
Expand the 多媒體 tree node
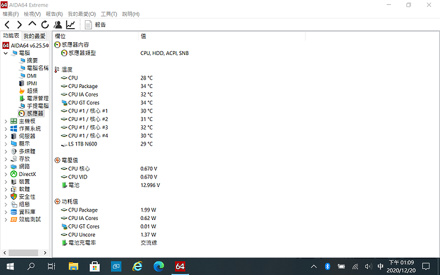click(x=5, y=152)
